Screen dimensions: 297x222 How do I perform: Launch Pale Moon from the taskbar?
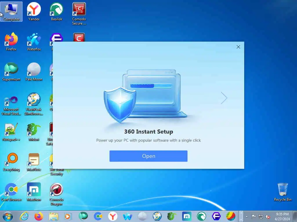(x=142, y=216)
